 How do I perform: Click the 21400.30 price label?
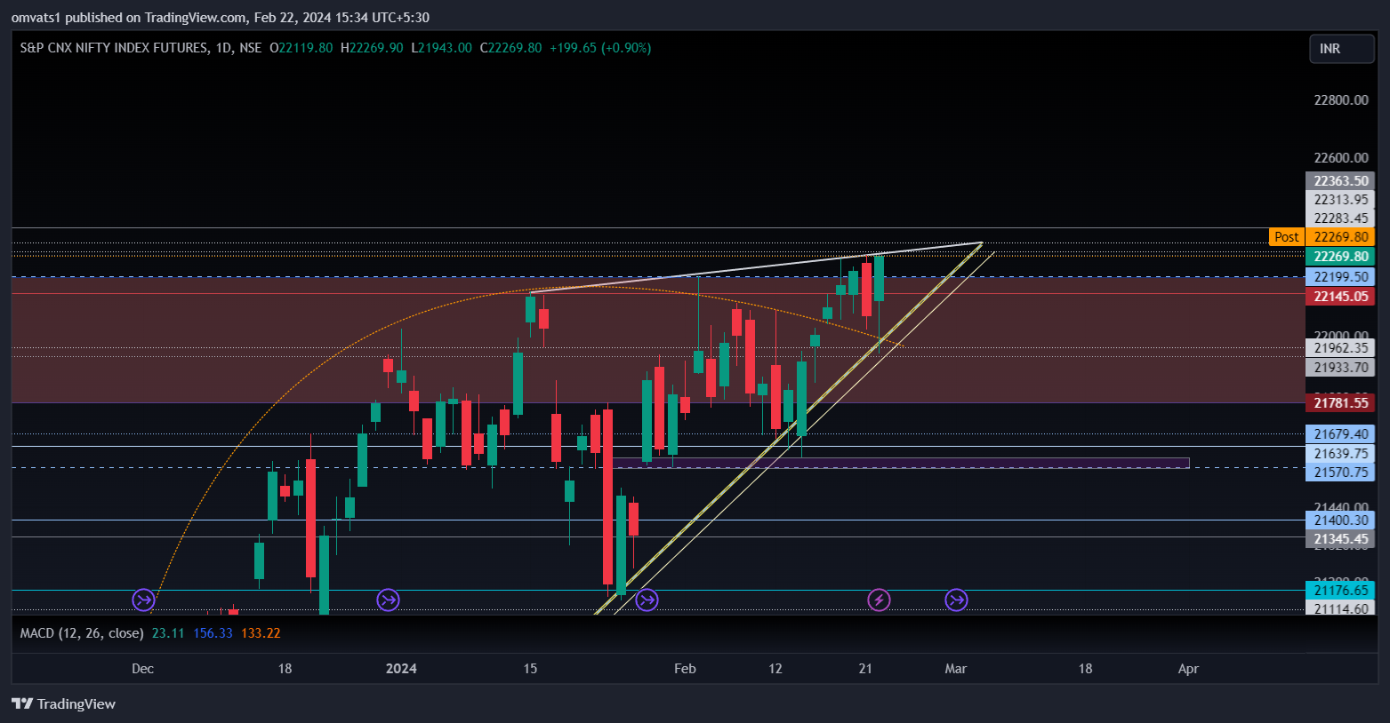coord(1340,520)
